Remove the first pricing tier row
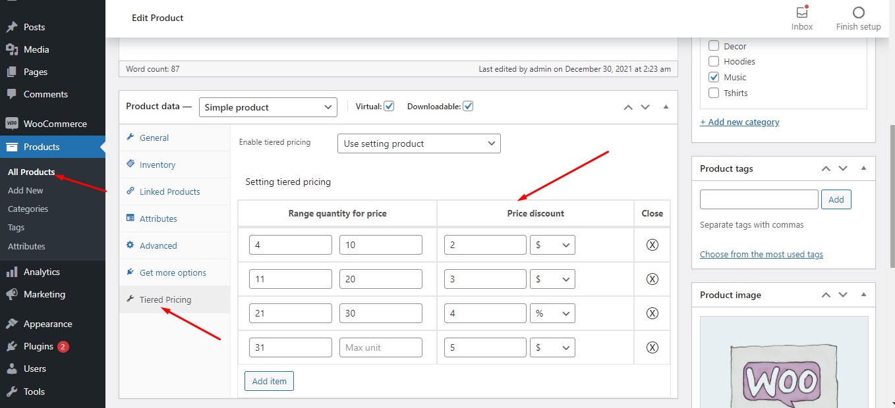 [651, 244]
